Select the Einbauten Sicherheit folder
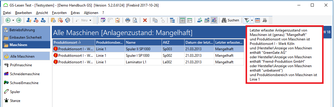 (x=26, y=37)
